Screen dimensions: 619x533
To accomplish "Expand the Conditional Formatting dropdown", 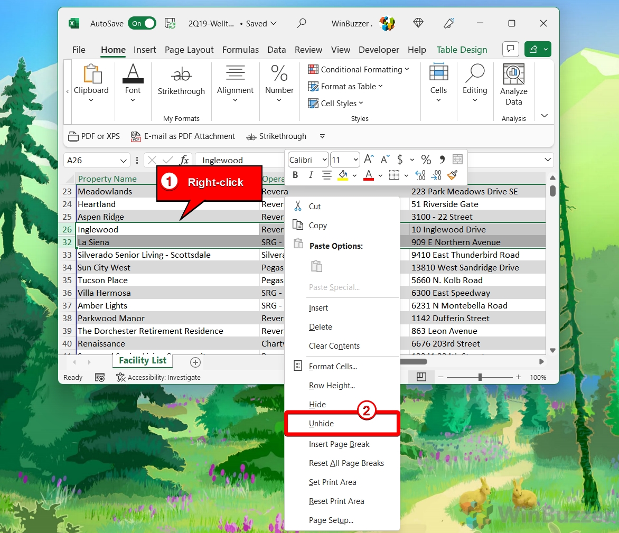I will [407, 69].
